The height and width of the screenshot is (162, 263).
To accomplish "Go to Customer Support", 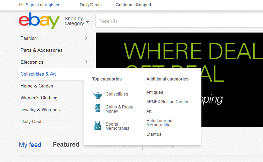I will pyautogui.click(x=133, y=5).
